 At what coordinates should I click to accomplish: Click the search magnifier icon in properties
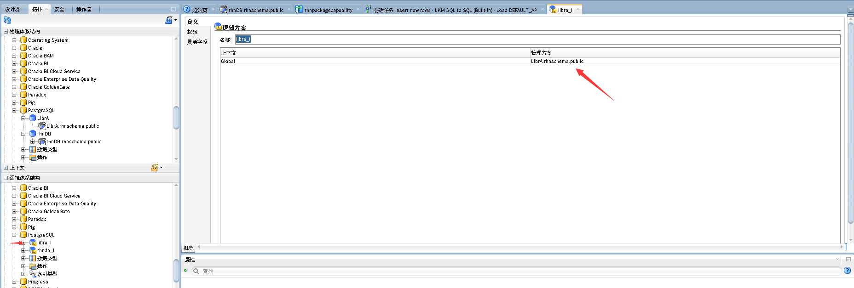click(196, 271)
